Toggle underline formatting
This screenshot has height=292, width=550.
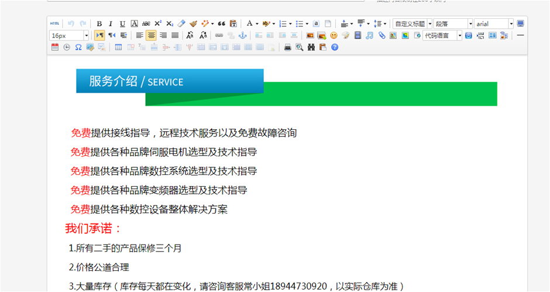pos(122,23)
